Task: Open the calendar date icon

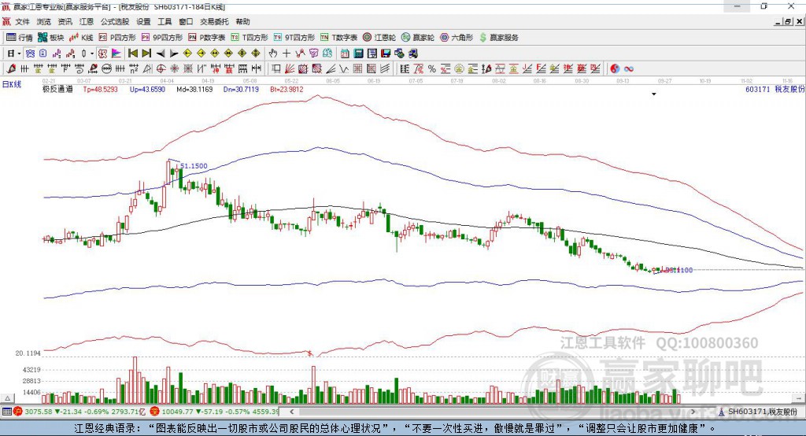Action: tap(345, 54)
